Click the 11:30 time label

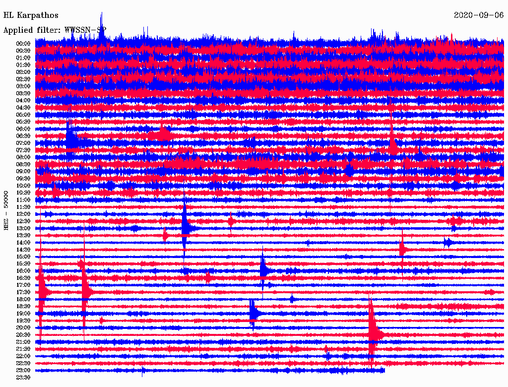23,207
